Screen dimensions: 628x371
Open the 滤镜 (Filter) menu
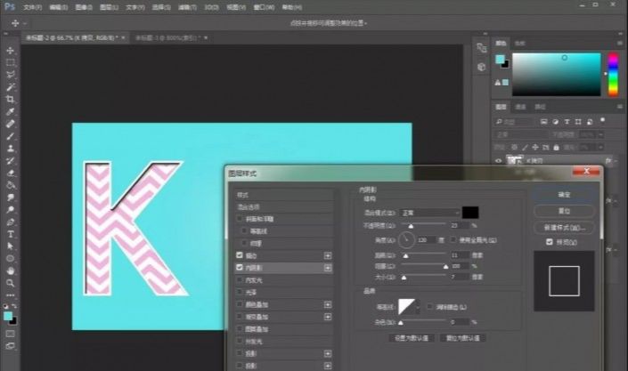pos(187,7)
